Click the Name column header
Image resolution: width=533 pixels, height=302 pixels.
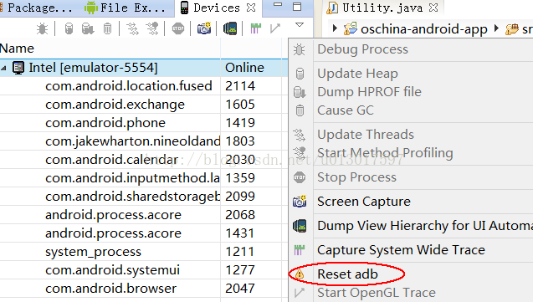(110, 49)
